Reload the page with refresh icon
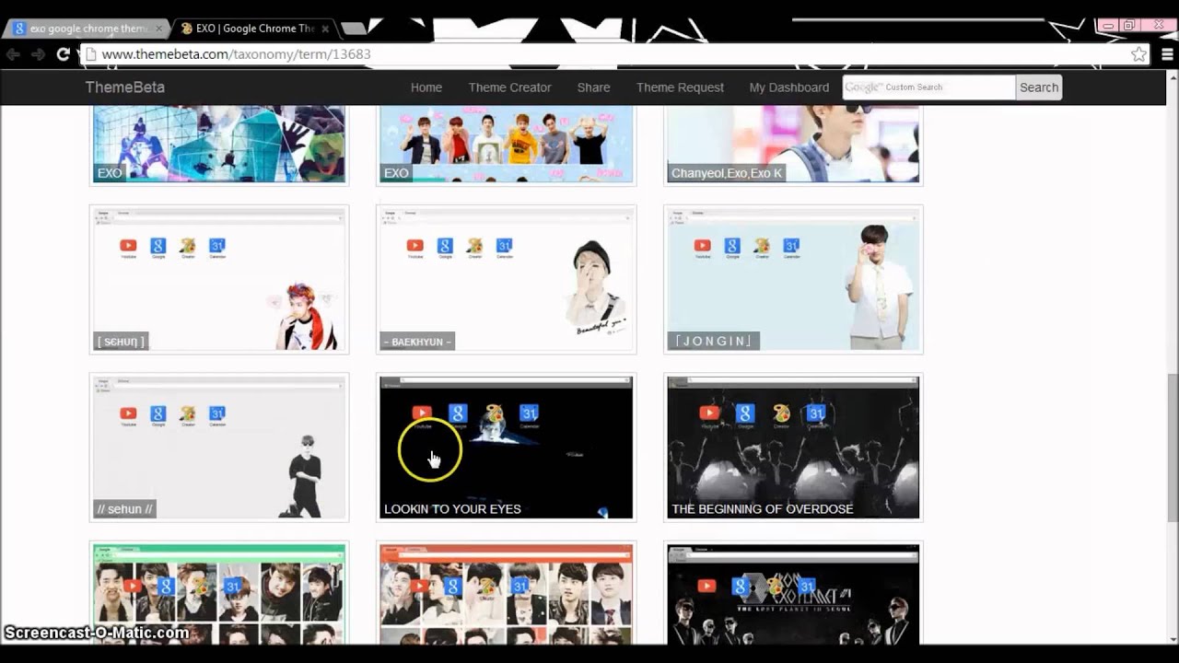 (x=63, y=54)
